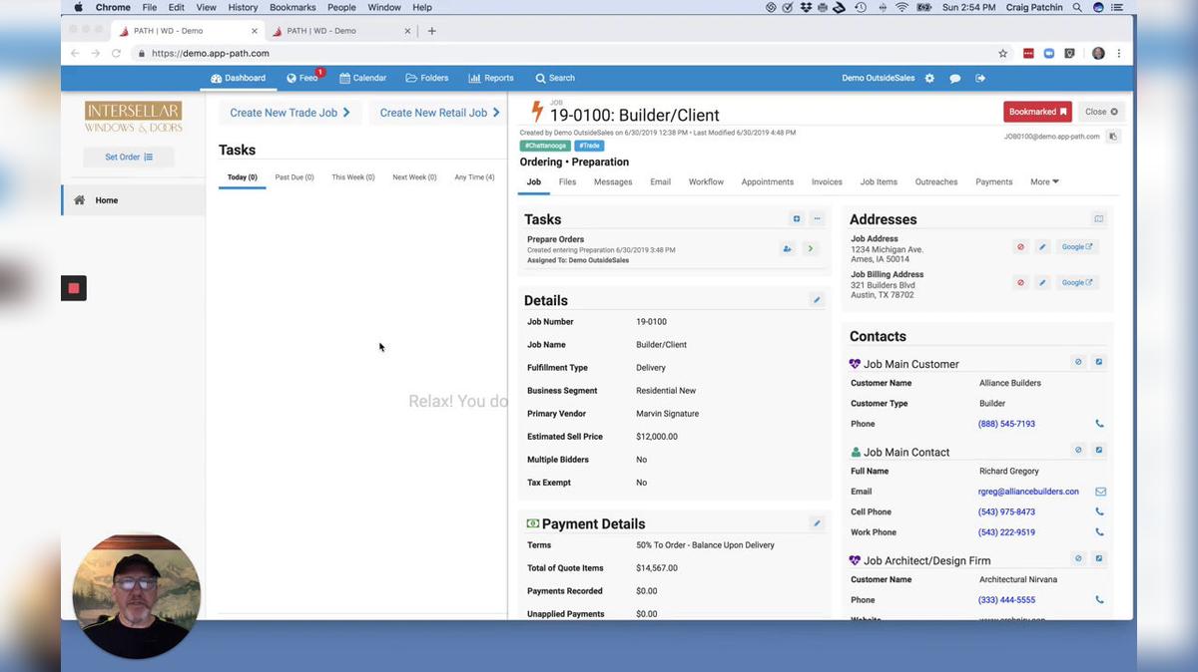The height and width of the screenshot is (672, 1198).
Task: Open the Calendar navigation item
Action: (x=362, y=78)
